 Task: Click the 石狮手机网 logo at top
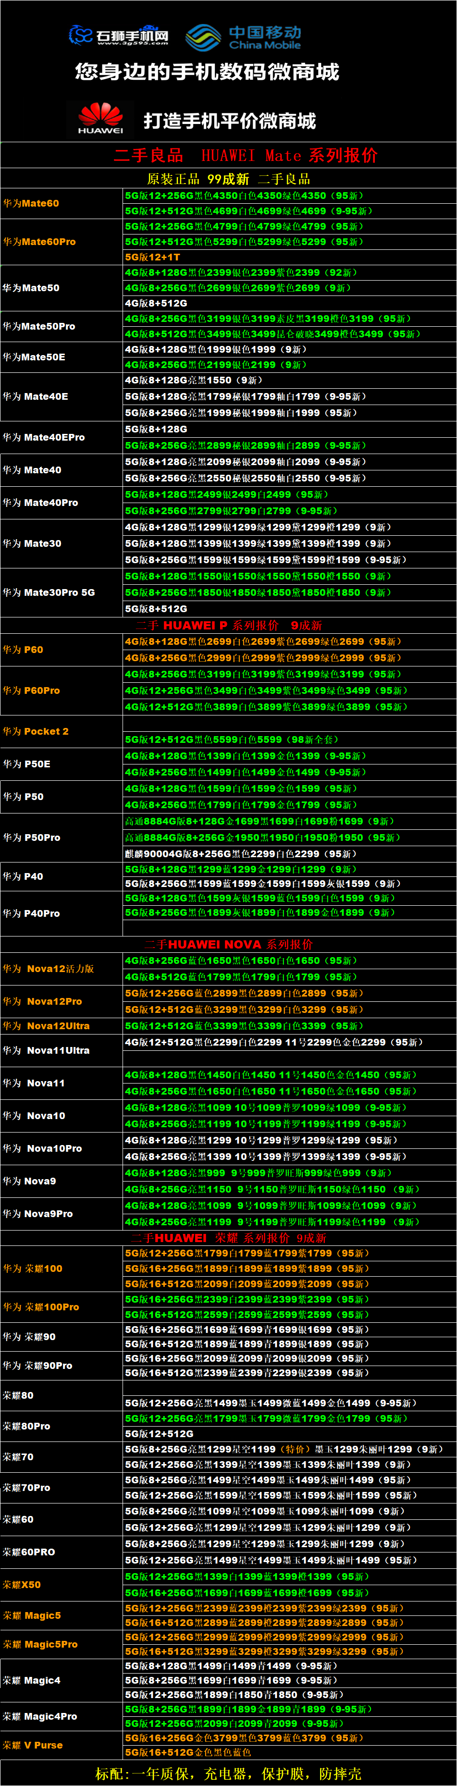119,35
